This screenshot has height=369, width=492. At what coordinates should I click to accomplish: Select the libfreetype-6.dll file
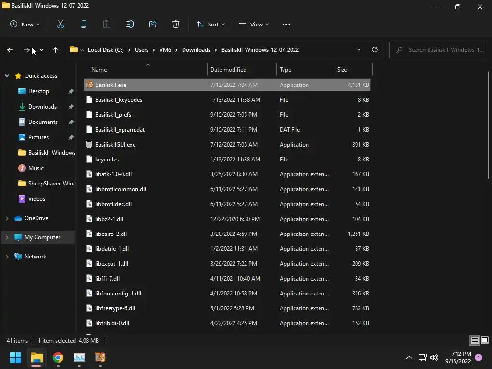tap(227, 308)
